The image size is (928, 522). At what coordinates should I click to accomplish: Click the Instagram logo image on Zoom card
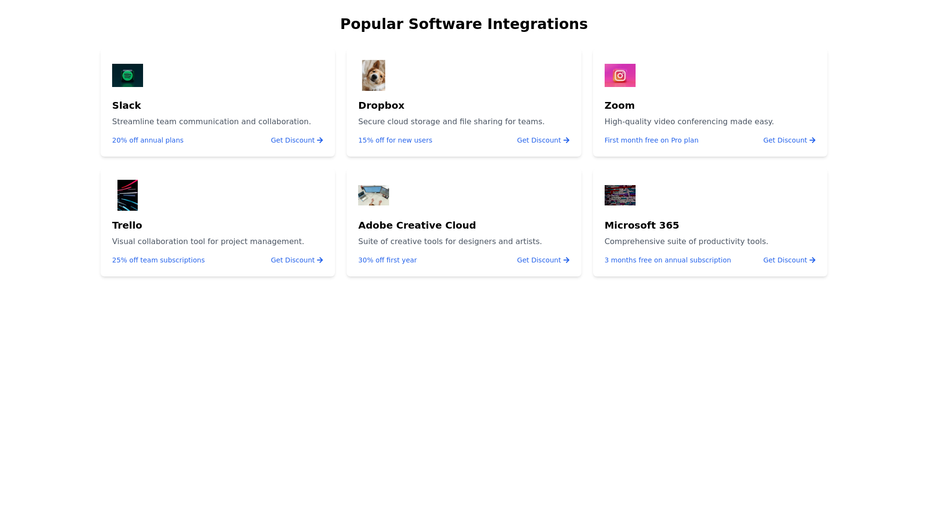(620, 75)
